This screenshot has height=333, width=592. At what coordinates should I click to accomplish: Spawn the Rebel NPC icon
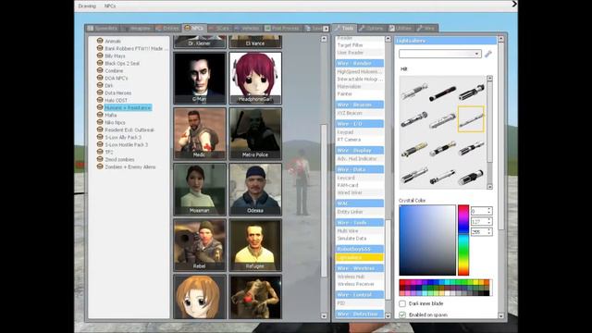click(200, 245)
